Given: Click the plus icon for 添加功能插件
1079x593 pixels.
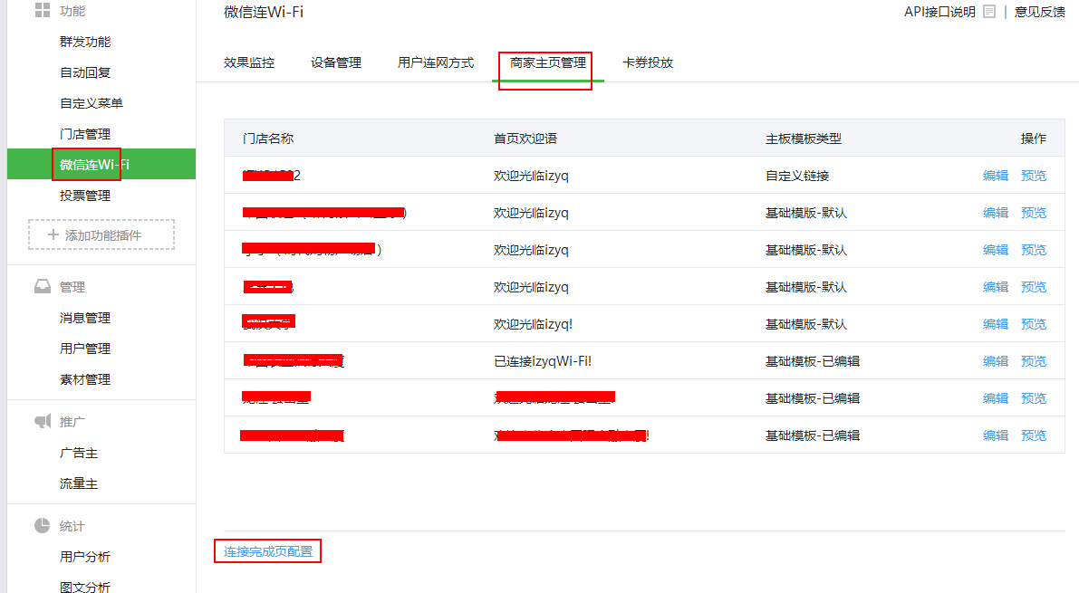Looking at the screenshot, I should click(53, 234).
